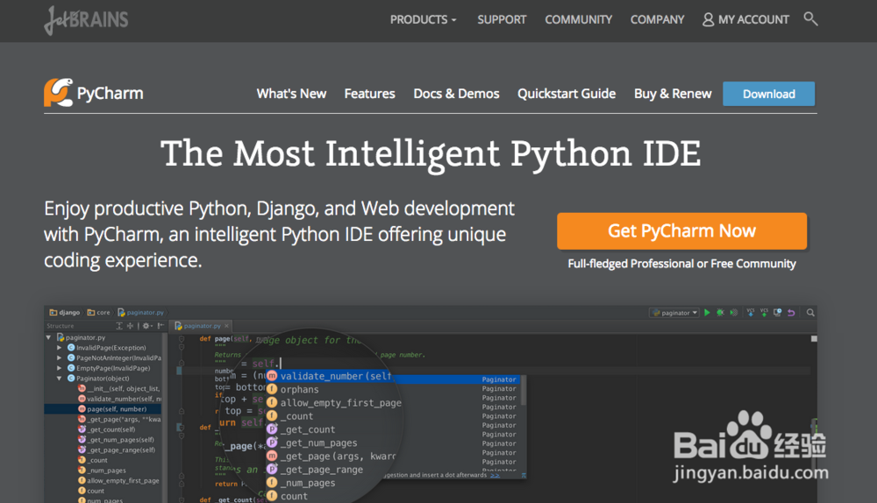
Task: Close the paginator.py editor tab
Action: coord(226,326)
